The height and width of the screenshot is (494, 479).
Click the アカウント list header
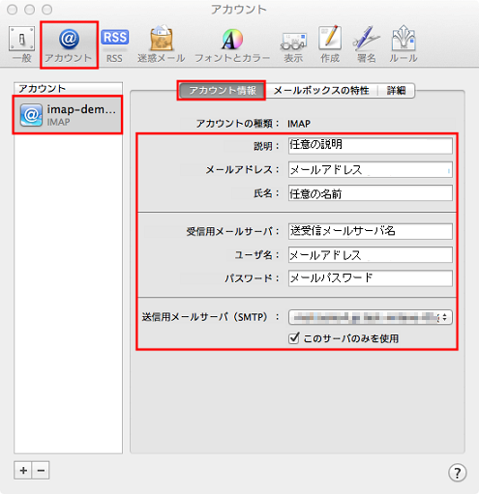click(68, 88)
